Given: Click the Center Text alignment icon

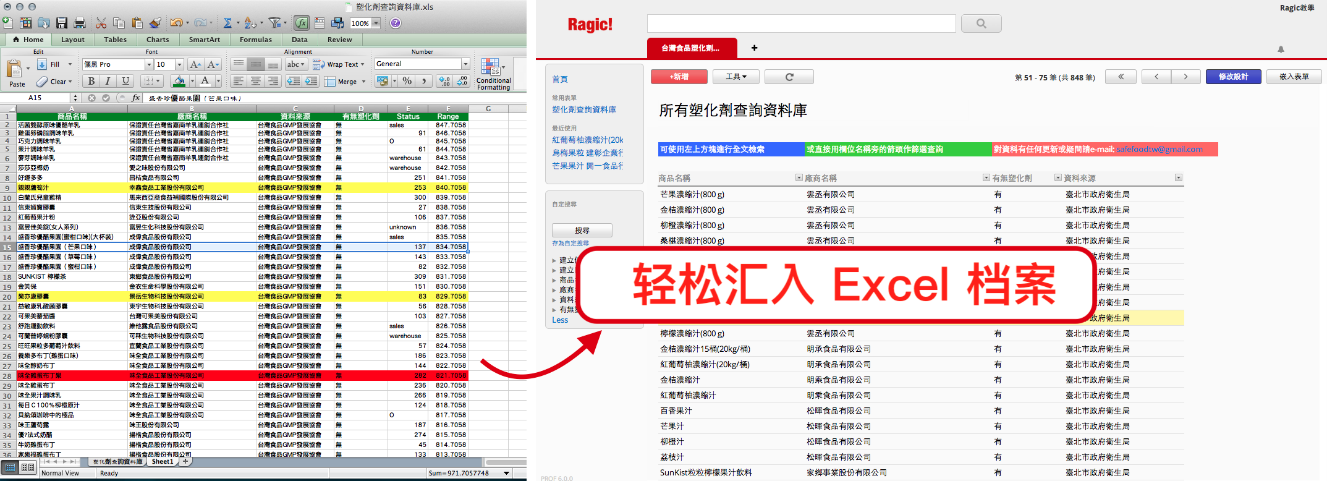Looking at the screenshot, I should (255, 81).
